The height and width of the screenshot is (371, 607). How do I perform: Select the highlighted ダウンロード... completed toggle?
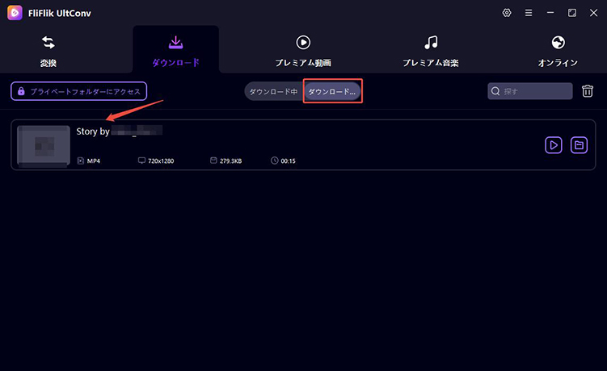tap(332, 92)
